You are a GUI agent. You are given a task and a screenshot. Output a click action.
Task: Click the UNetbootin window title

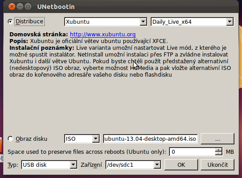click(56, 7)
